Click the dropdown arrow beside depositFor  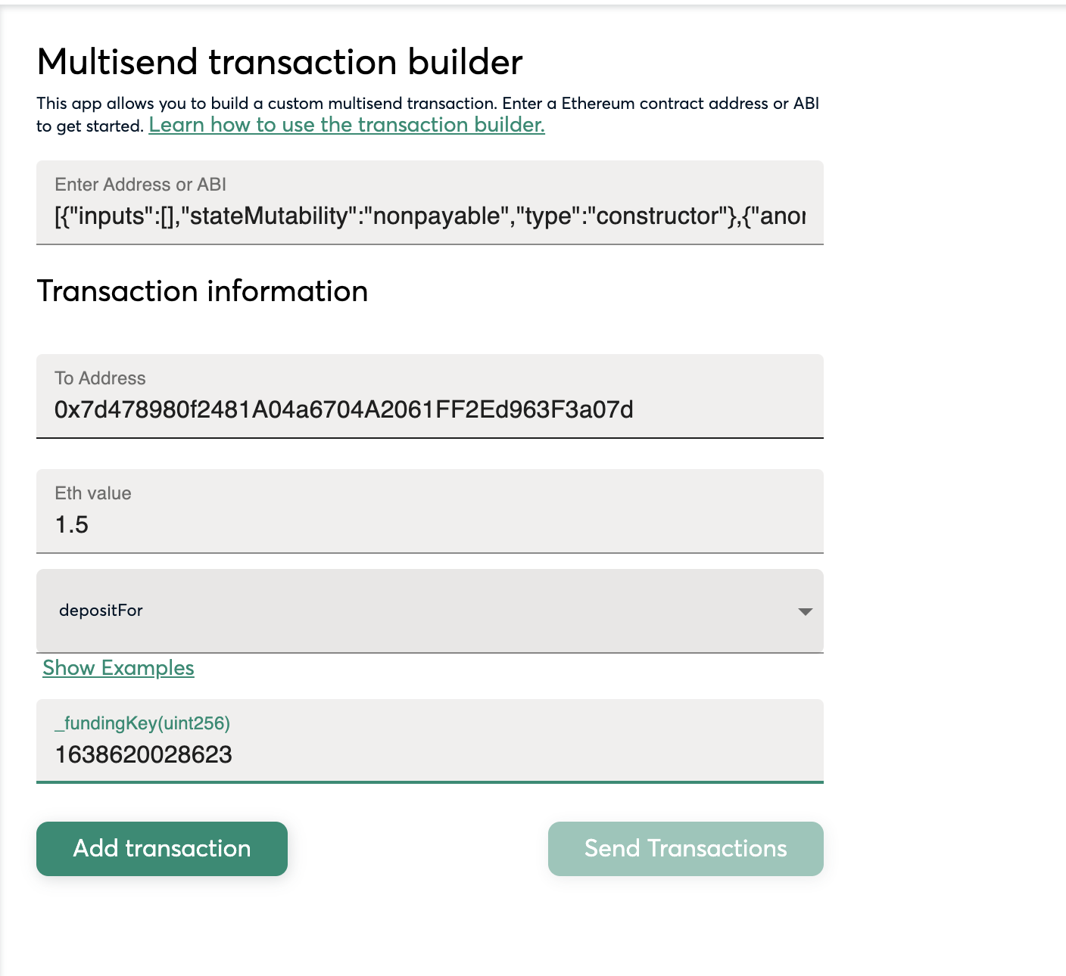point(806,611)
